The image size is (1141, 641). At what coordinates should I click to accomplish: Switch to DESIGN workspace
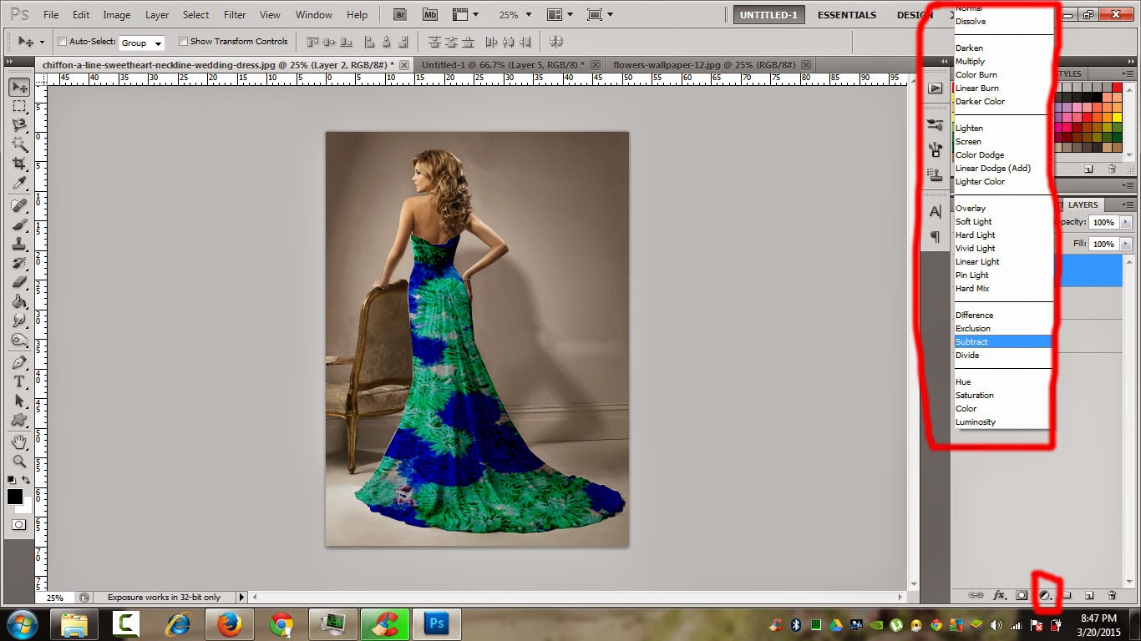click(915, 15)
